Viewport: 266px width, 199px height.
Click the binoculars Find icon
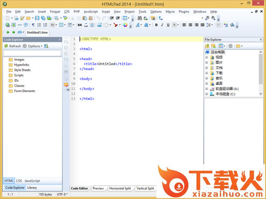(139, 18)
